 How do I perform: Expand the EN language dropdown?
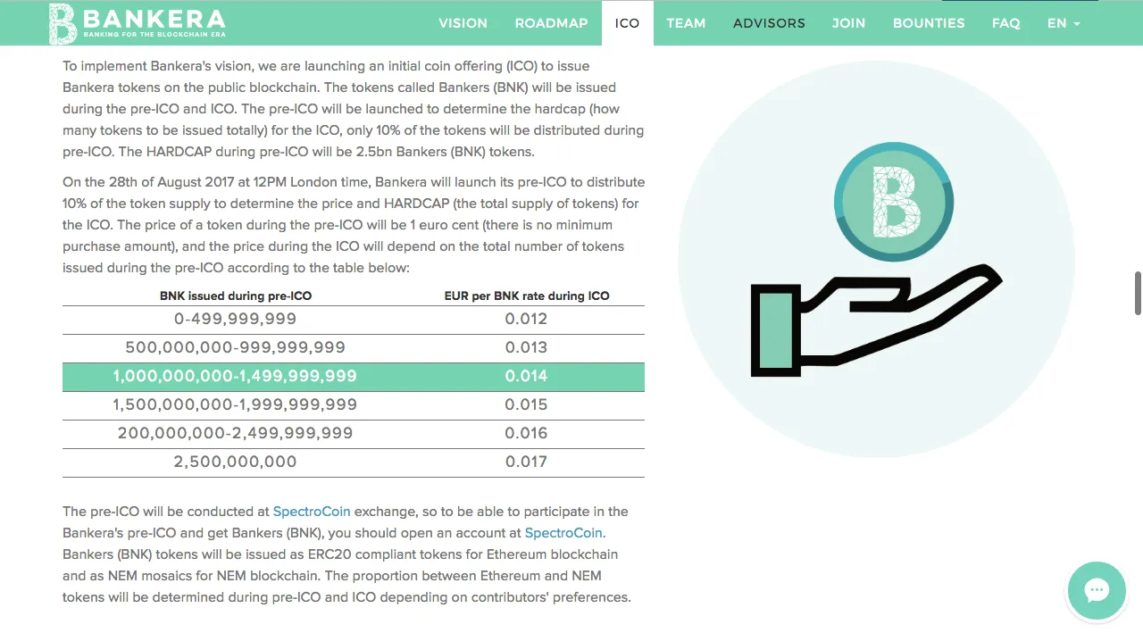click(1064, 23)
